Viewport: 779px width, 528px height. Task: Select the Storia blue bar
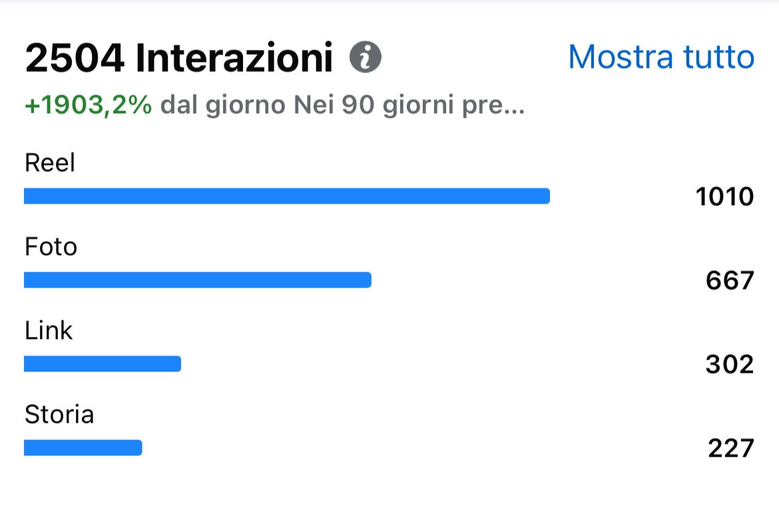pos(83,447)
